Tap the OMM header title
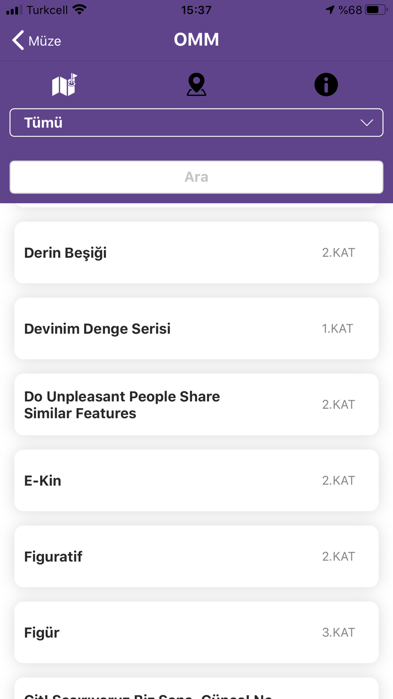 tap(196, 40)
